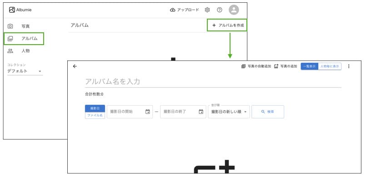Open calendar for 撮影日の終了
The height and width of the screenshot is (178, 366).
click(201, 112)
